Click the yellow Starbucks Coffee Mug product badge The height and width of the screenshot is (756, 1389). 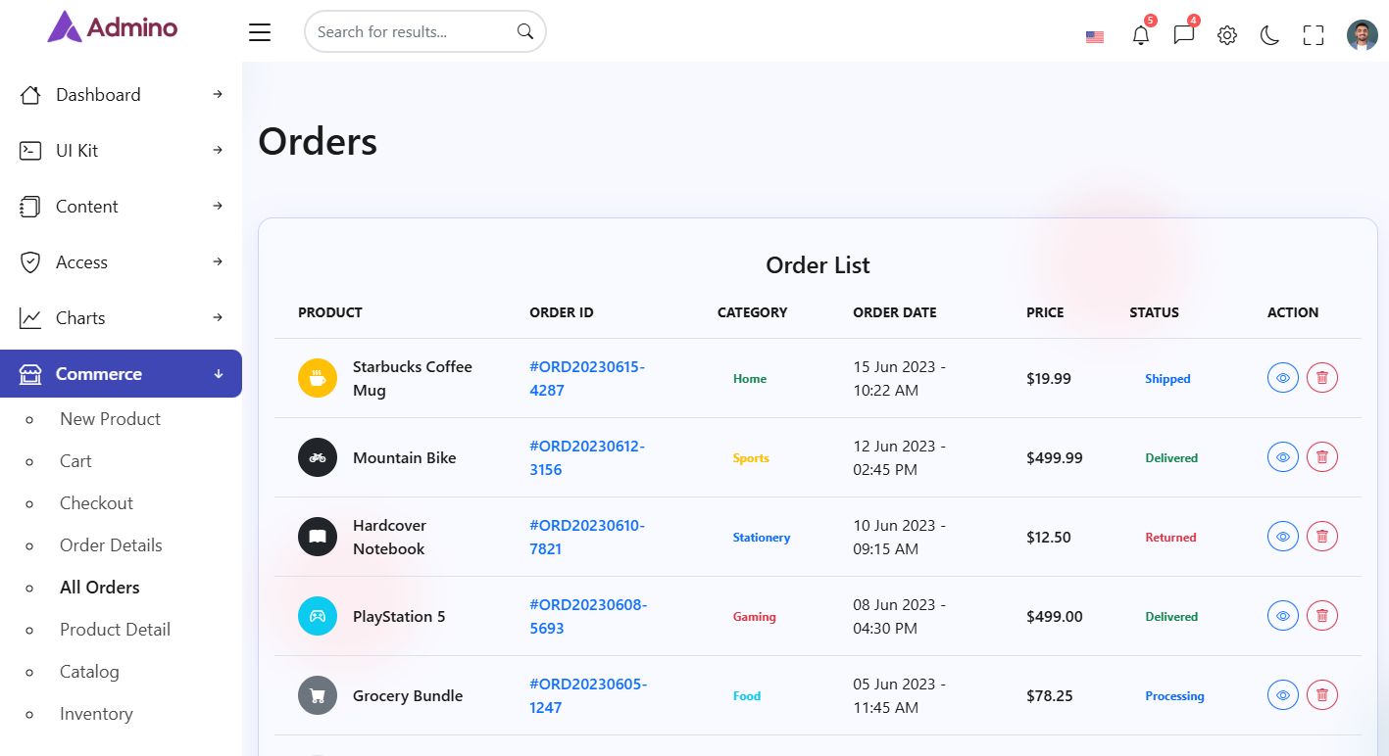point(317,378)
